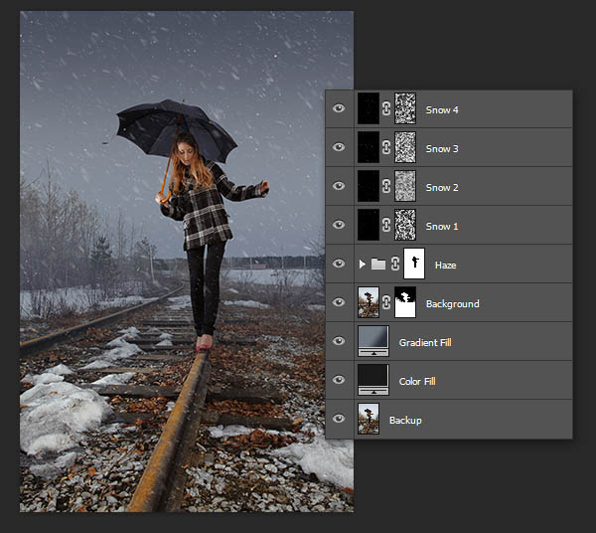Viewport: 596px width, 533px height.
Task: Open the Color Fill layer swatch thumbnail
Action: pyautogui.click(x=373, y=380)
